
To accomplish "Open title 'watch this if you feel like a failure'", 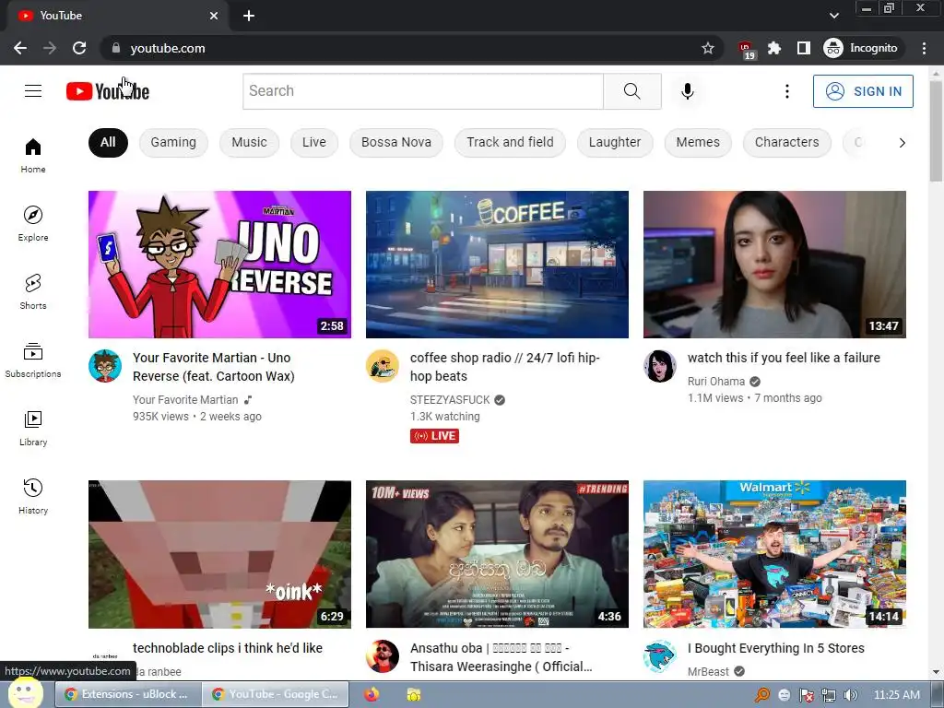I will pyautogui.click(x=784, y=358).
